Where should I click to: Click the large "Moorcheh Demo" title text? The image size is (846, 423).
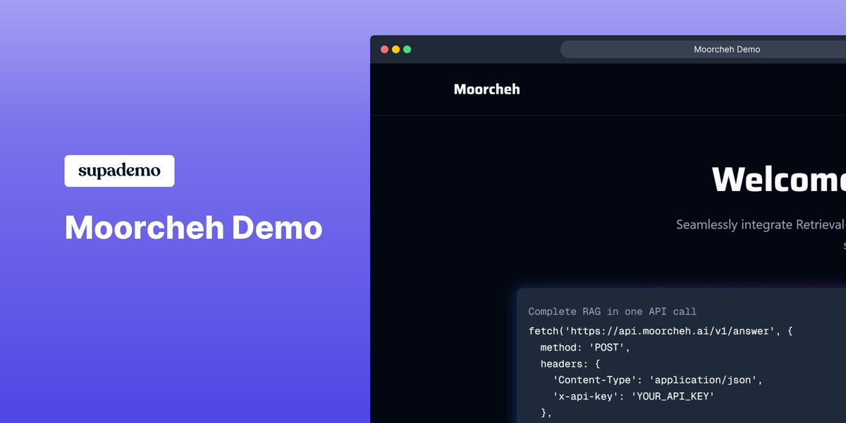[x=194, y=228]
